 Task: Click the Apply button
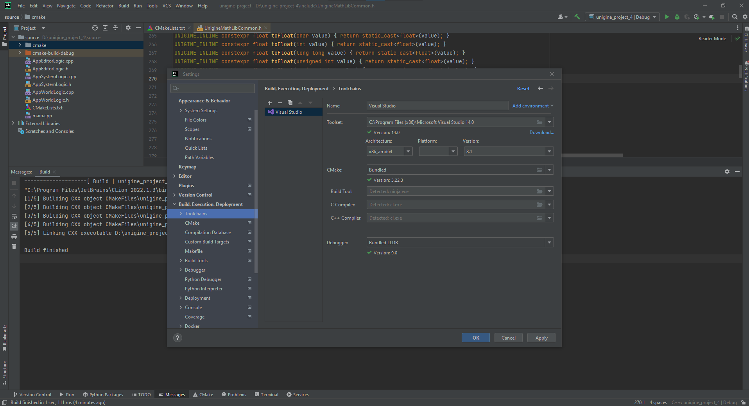tap(541, 338)
